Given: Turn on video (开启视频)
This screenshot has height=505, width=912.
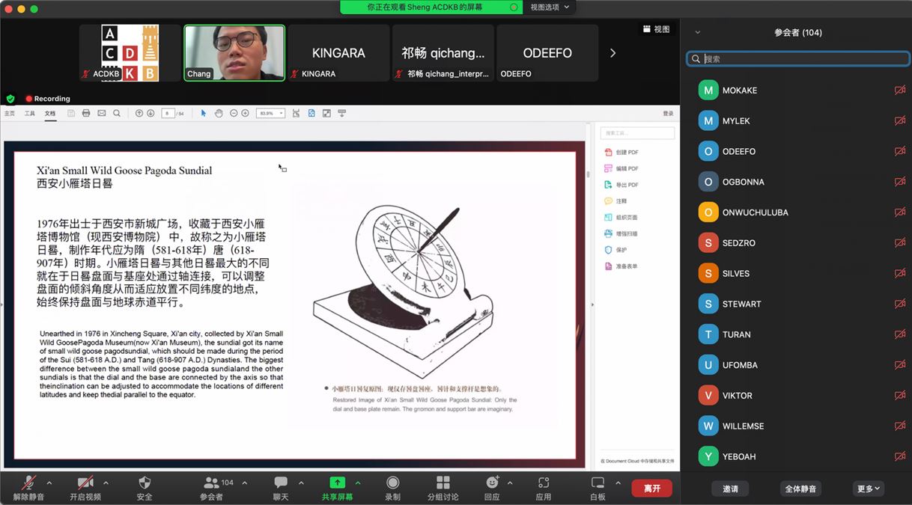Looking at the screenshot, I should (x=85, y=487).
